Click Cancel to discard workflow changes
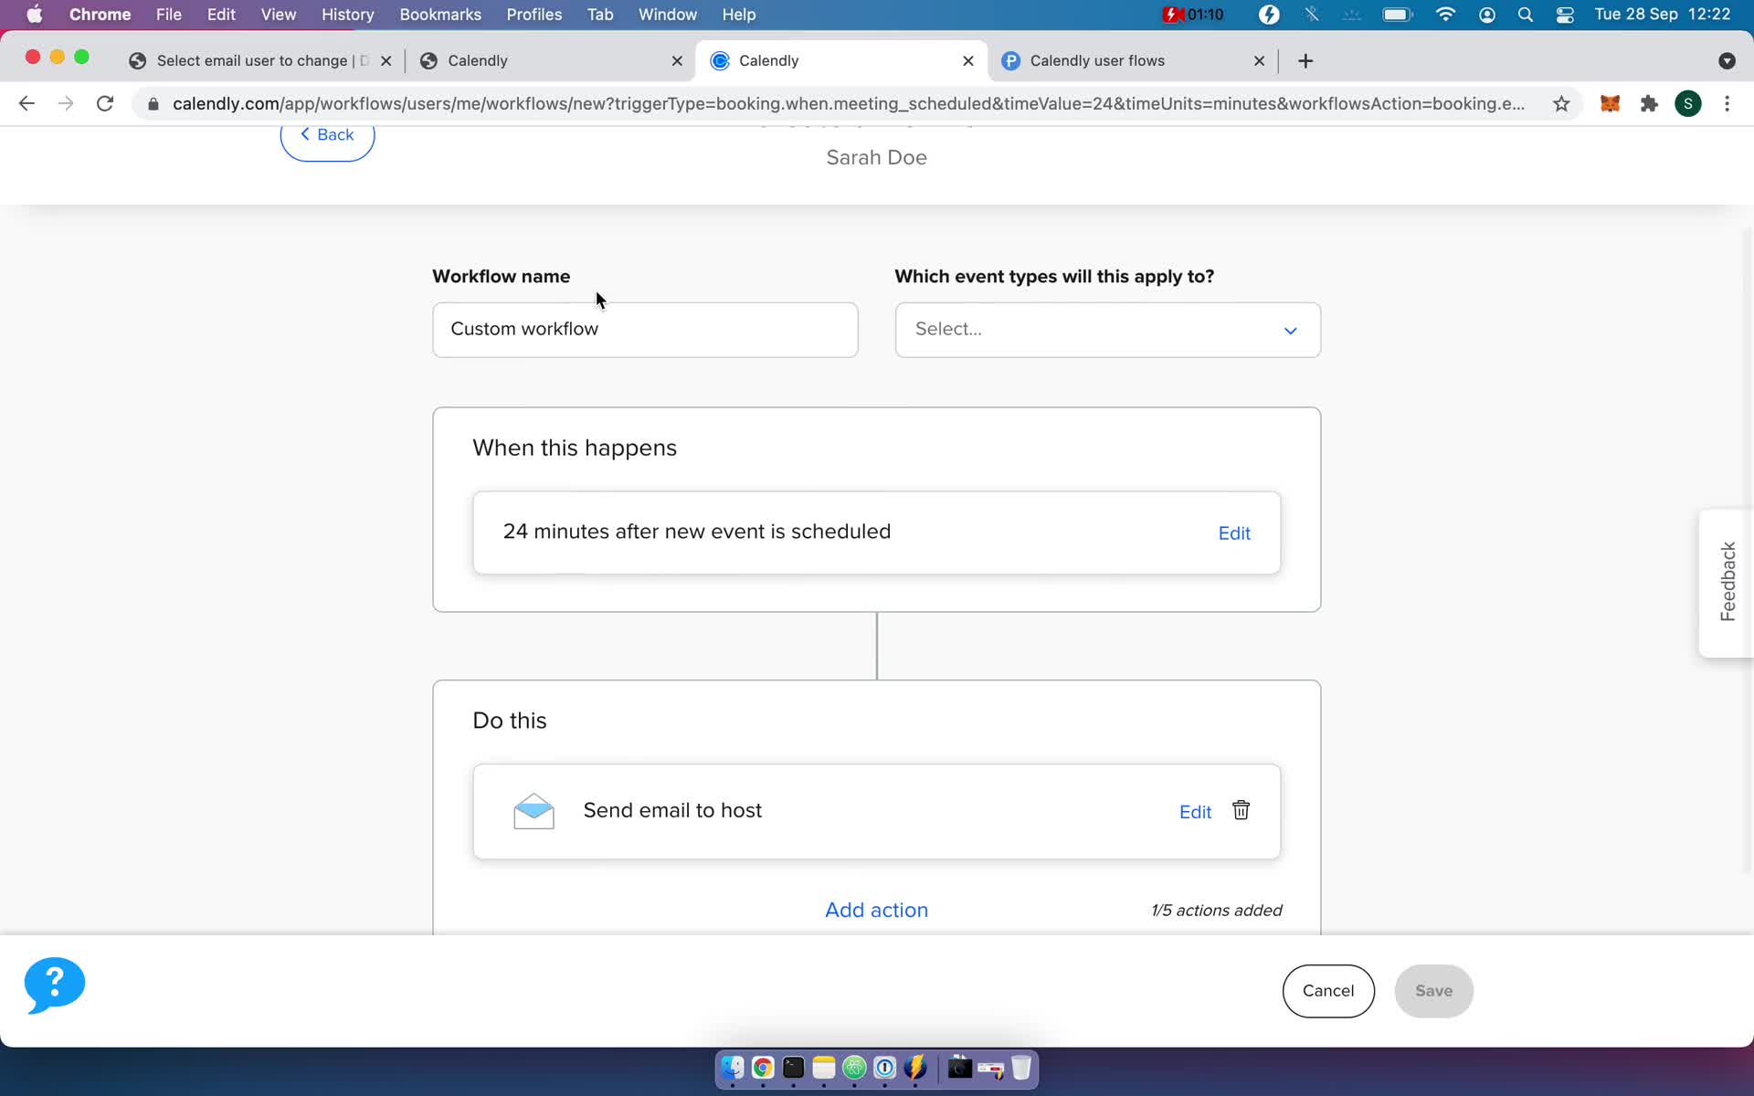The width and height of the screenshot is (1754, 1096). pyautogui.click(x=1328, y=991)
